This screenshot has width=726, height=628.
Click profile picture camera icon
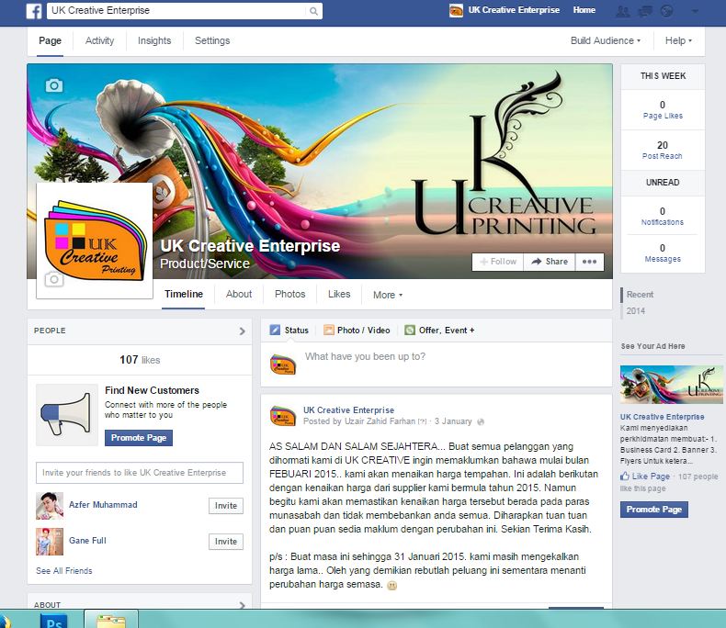[53, 279]
